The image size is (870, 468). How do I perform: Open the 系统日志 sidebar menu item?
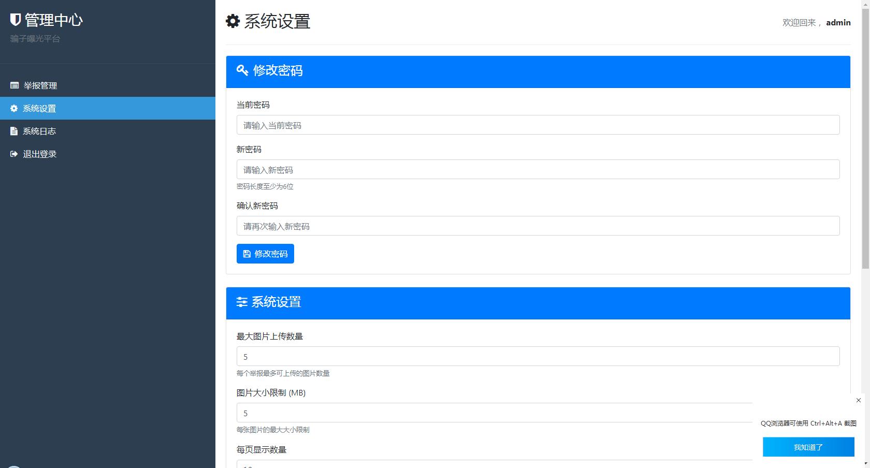click(39, 131)
